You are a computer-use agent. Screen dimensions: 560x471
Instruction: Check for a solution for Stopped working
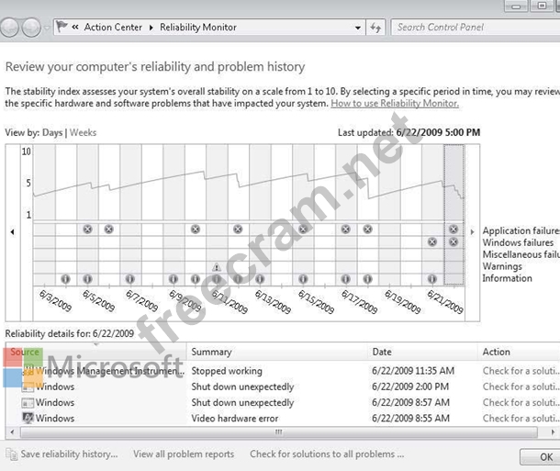[x=521, y=371]
